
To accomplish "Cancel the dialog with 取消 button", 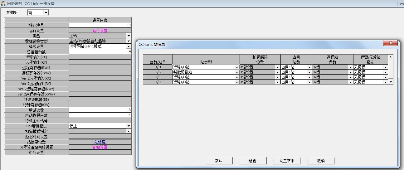I will click(x=321, y=161).
